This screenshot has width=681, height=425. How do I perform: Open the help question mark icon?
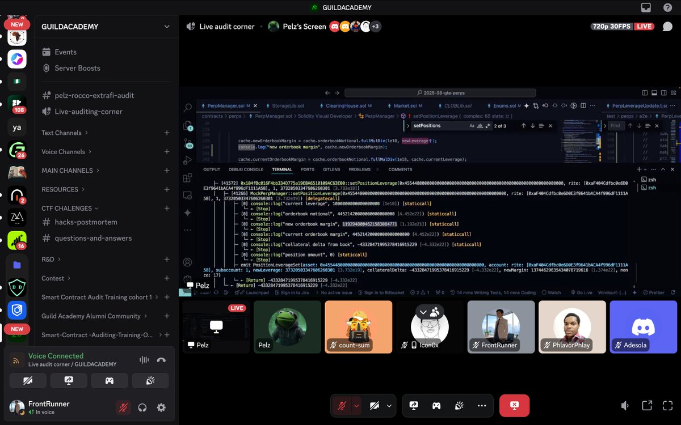[x=667, y=7]
